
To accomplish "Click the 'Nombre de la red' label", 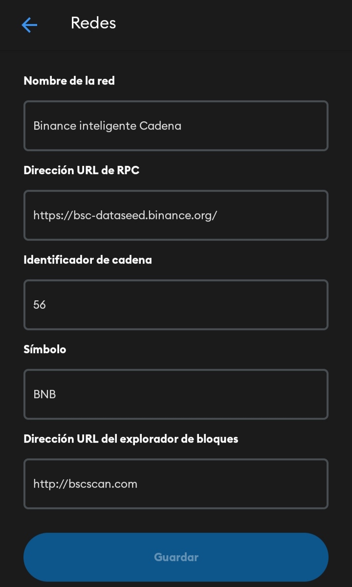I will point(69,81).
